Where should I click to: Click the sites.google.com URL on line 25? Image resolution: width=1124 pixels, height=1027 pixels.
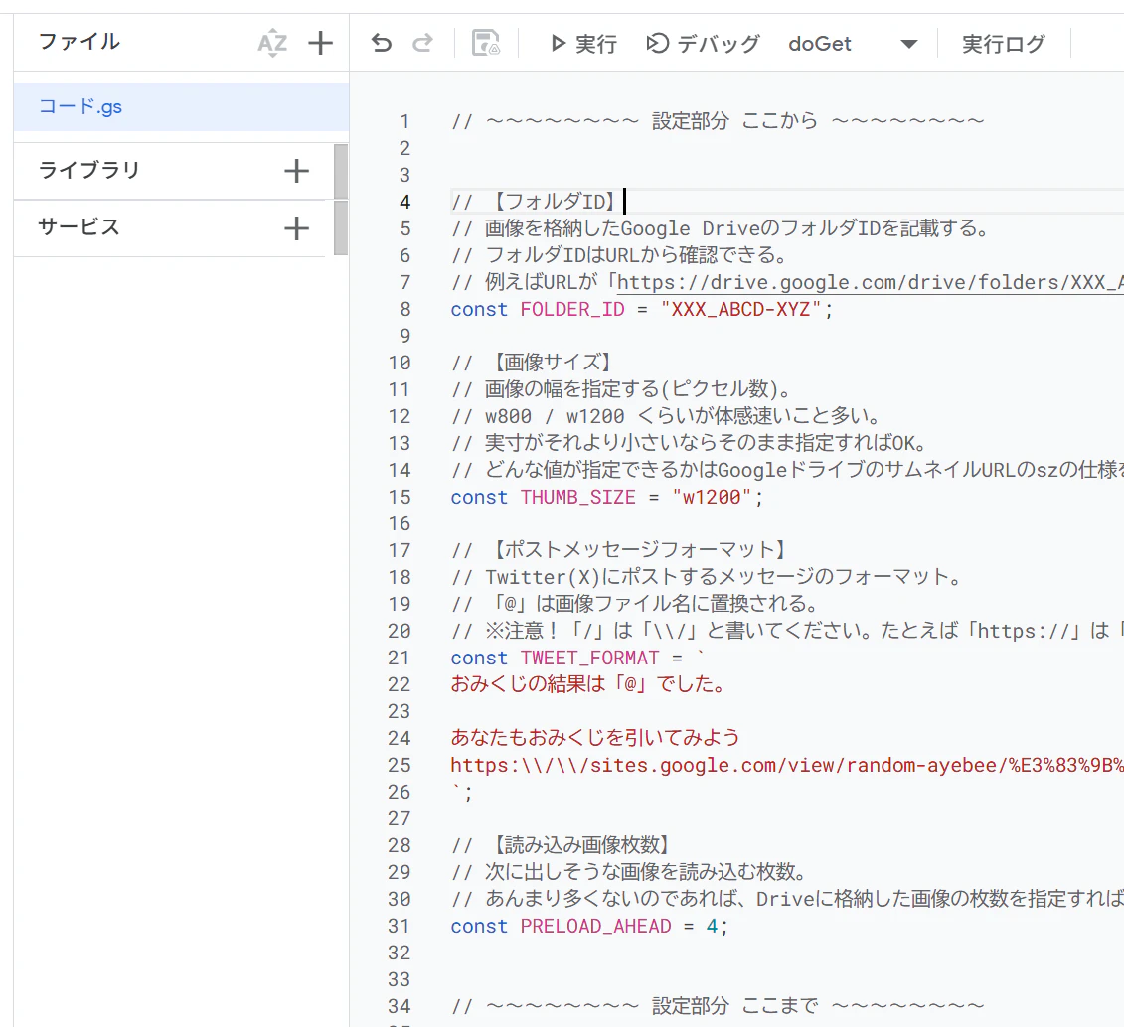click(x=787, y=765)
